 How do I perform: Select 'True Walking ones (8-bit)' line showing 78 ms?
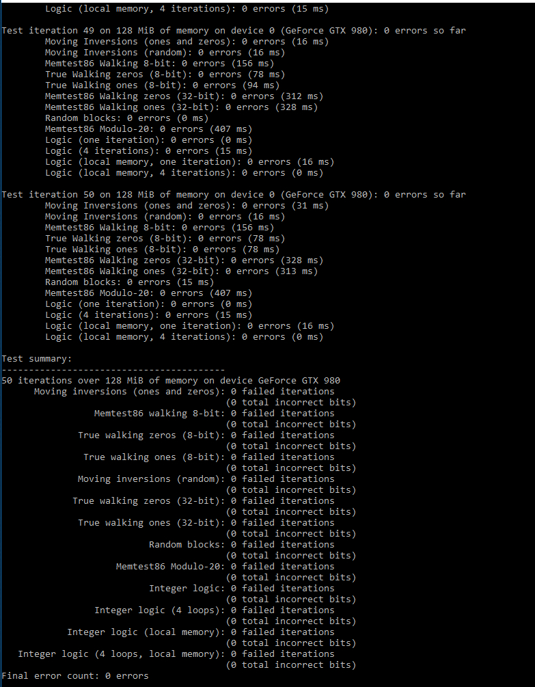tap(162, 250)
